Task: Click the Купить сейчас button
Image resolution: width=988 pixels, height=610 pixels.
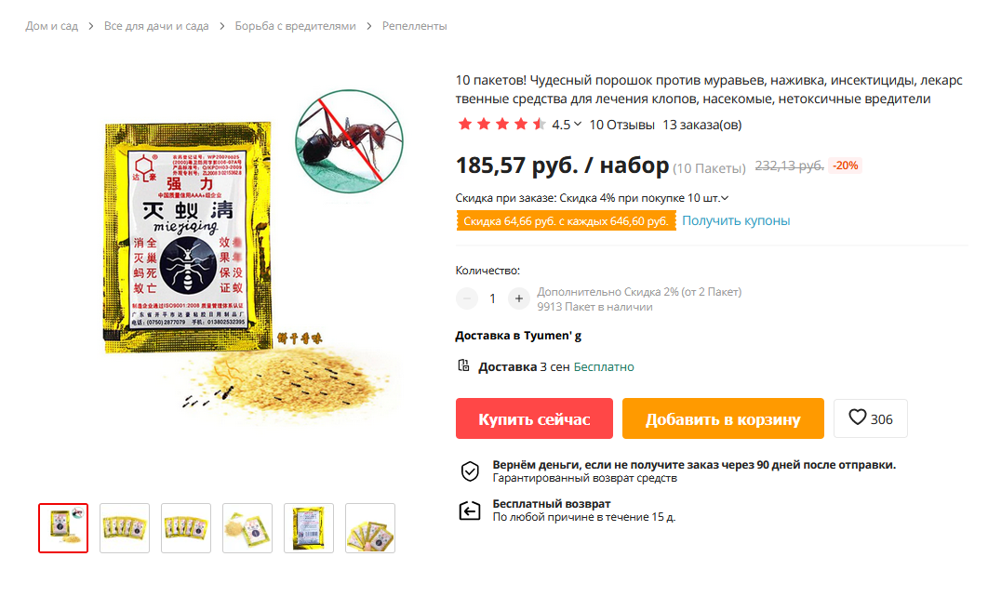Action: click(x=534, y=418)
